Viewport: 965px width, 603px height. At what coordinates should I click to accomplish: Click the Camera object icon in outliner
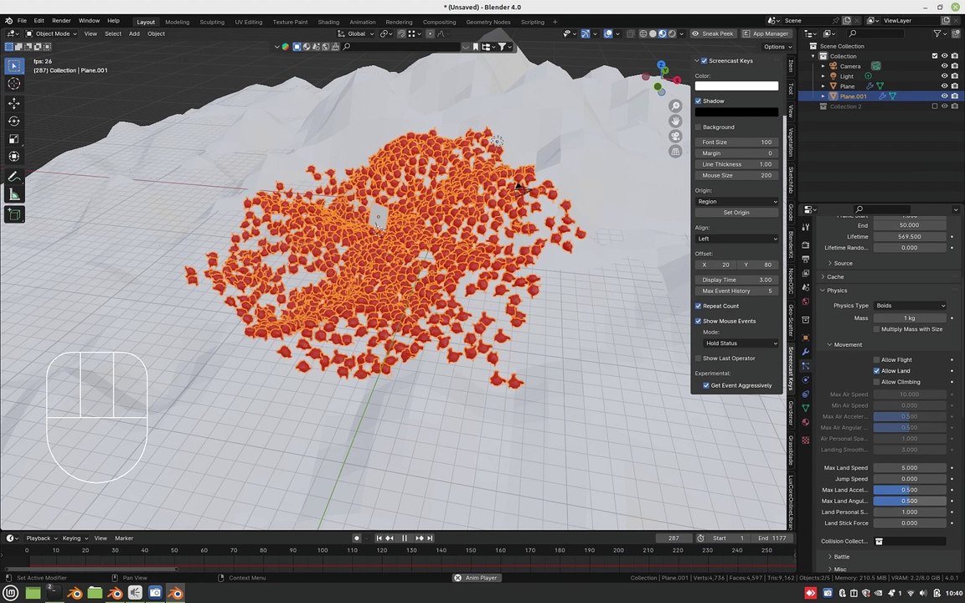pyautogui.click(x=833, y=66)
